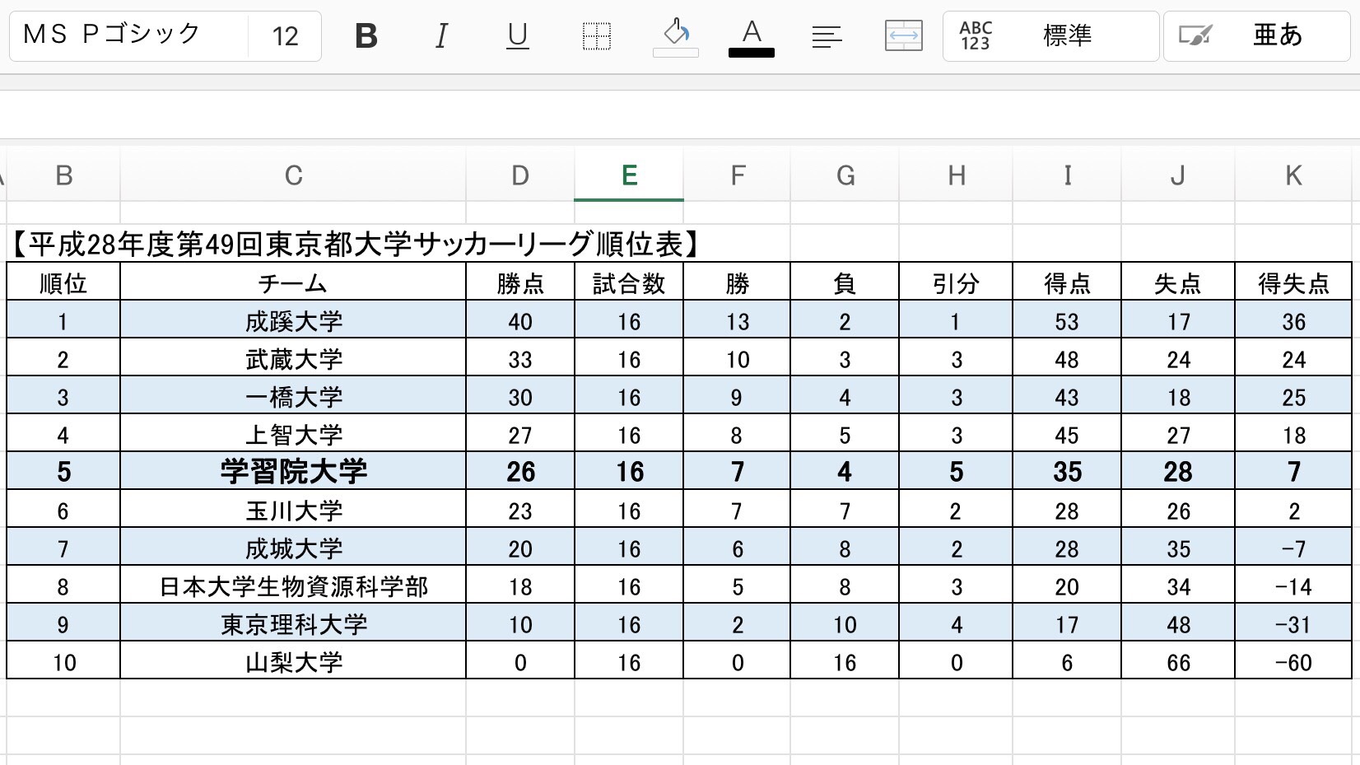Select 山梨大学's 失点 value 66

point(1178,661)
